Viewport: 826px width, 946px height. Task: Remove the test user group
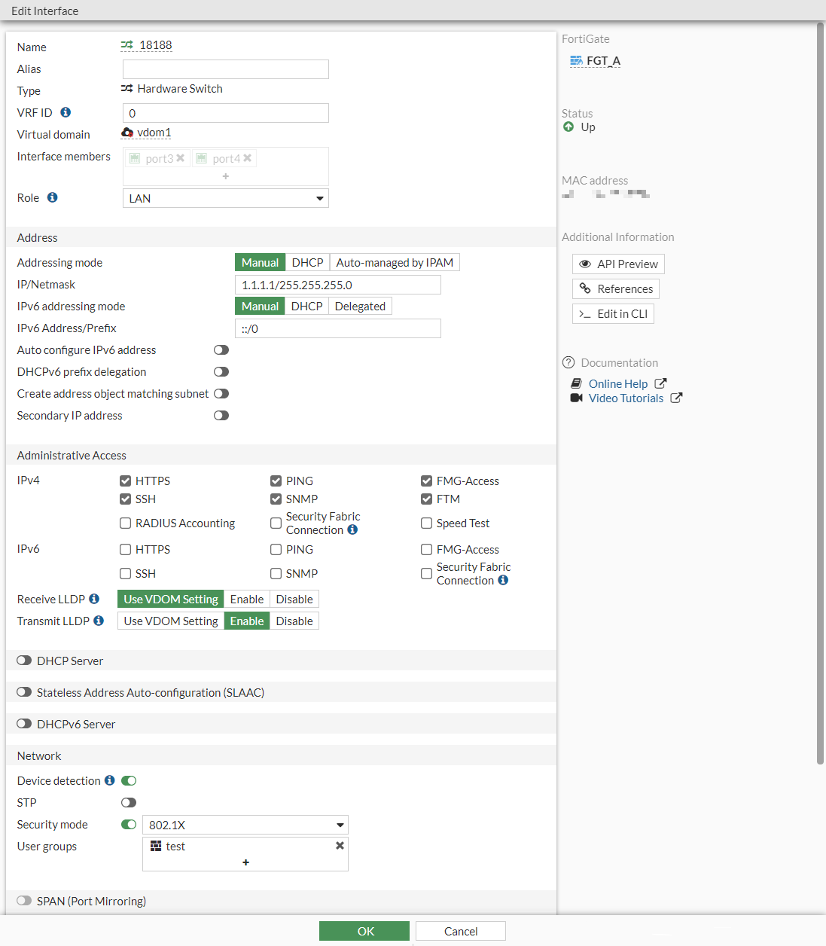click(x=339, y=845)
